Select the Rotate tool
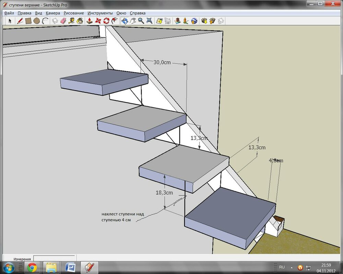 [x=106, y=21]
